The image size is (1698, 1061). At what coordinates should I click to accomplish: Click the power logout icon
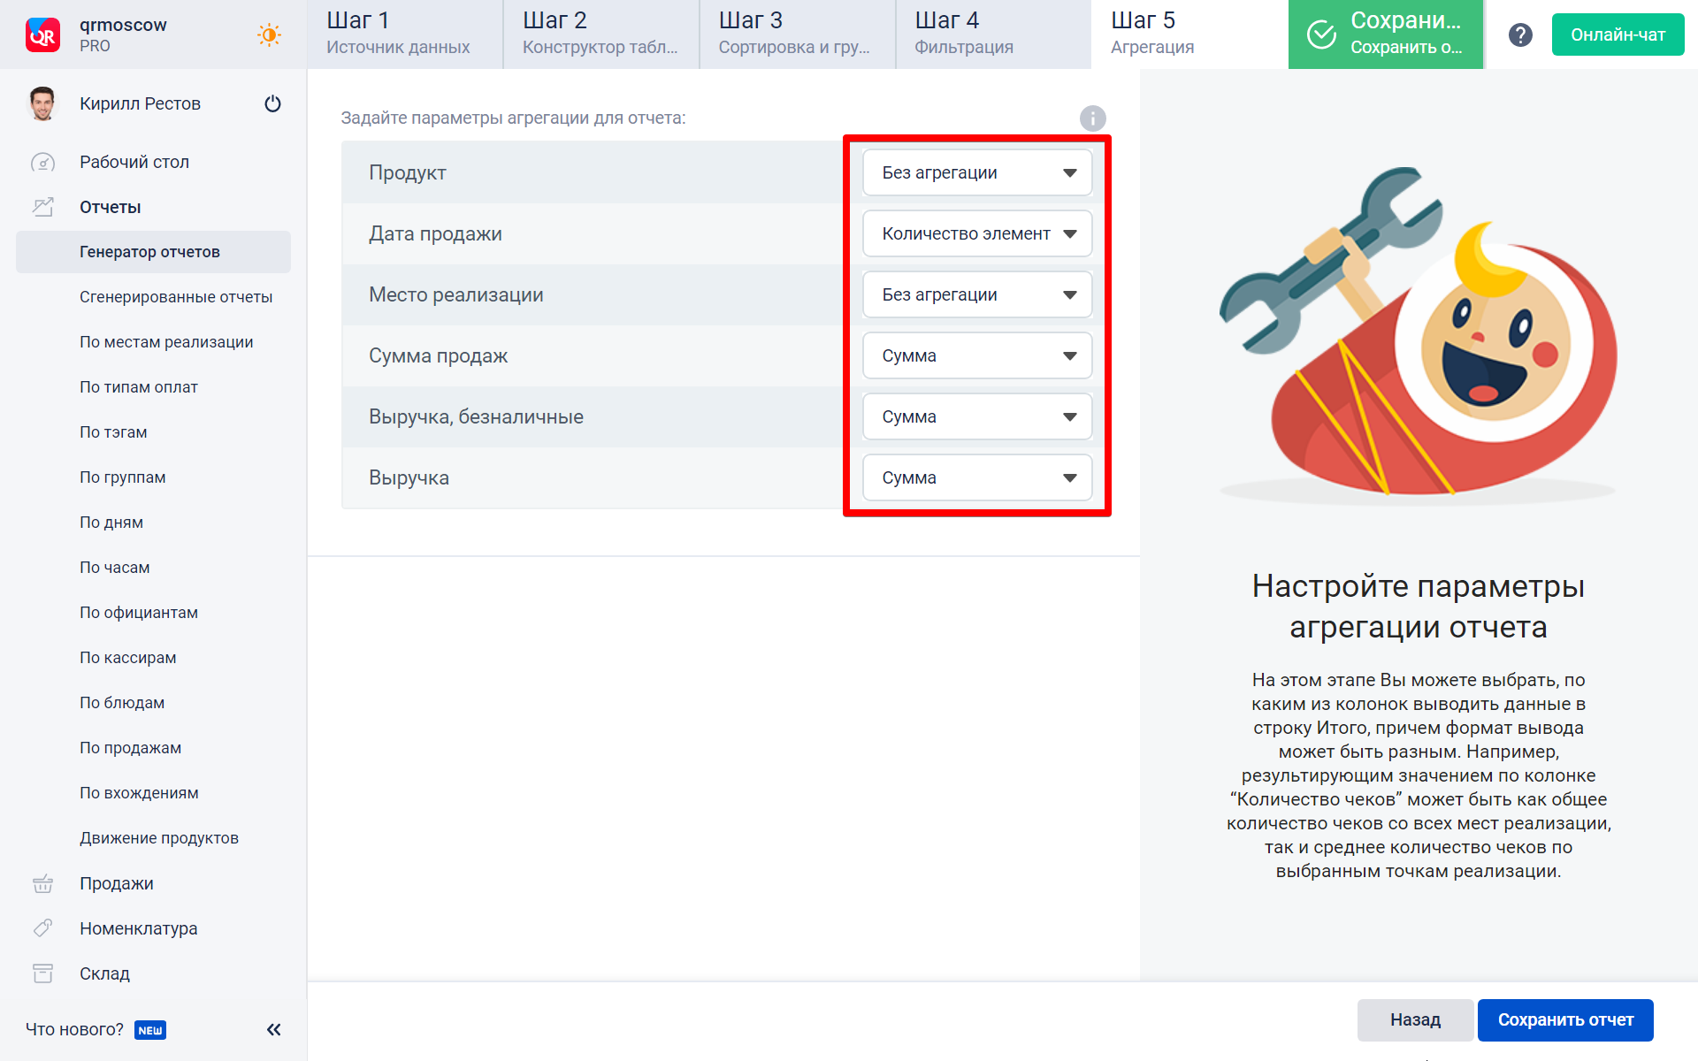point(272,103)
